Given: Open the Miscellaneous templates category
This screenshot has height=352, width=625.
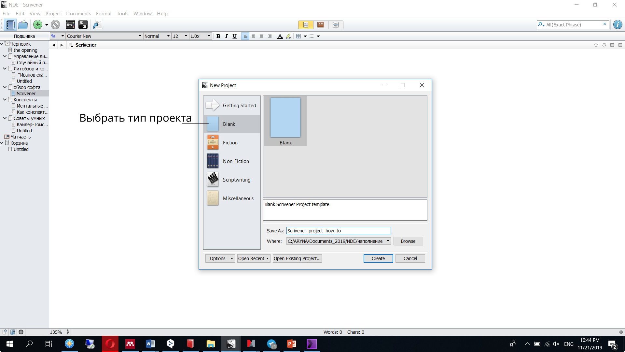Looking at the screenshot, I should (238, 198).
